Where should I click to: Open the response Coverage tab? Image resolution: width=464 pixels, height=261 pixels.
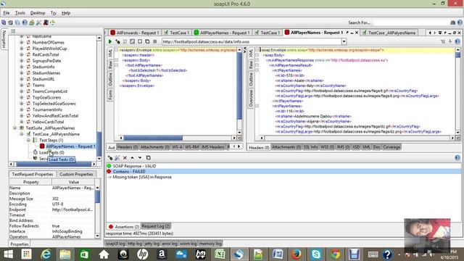click(x=391, y=147)
